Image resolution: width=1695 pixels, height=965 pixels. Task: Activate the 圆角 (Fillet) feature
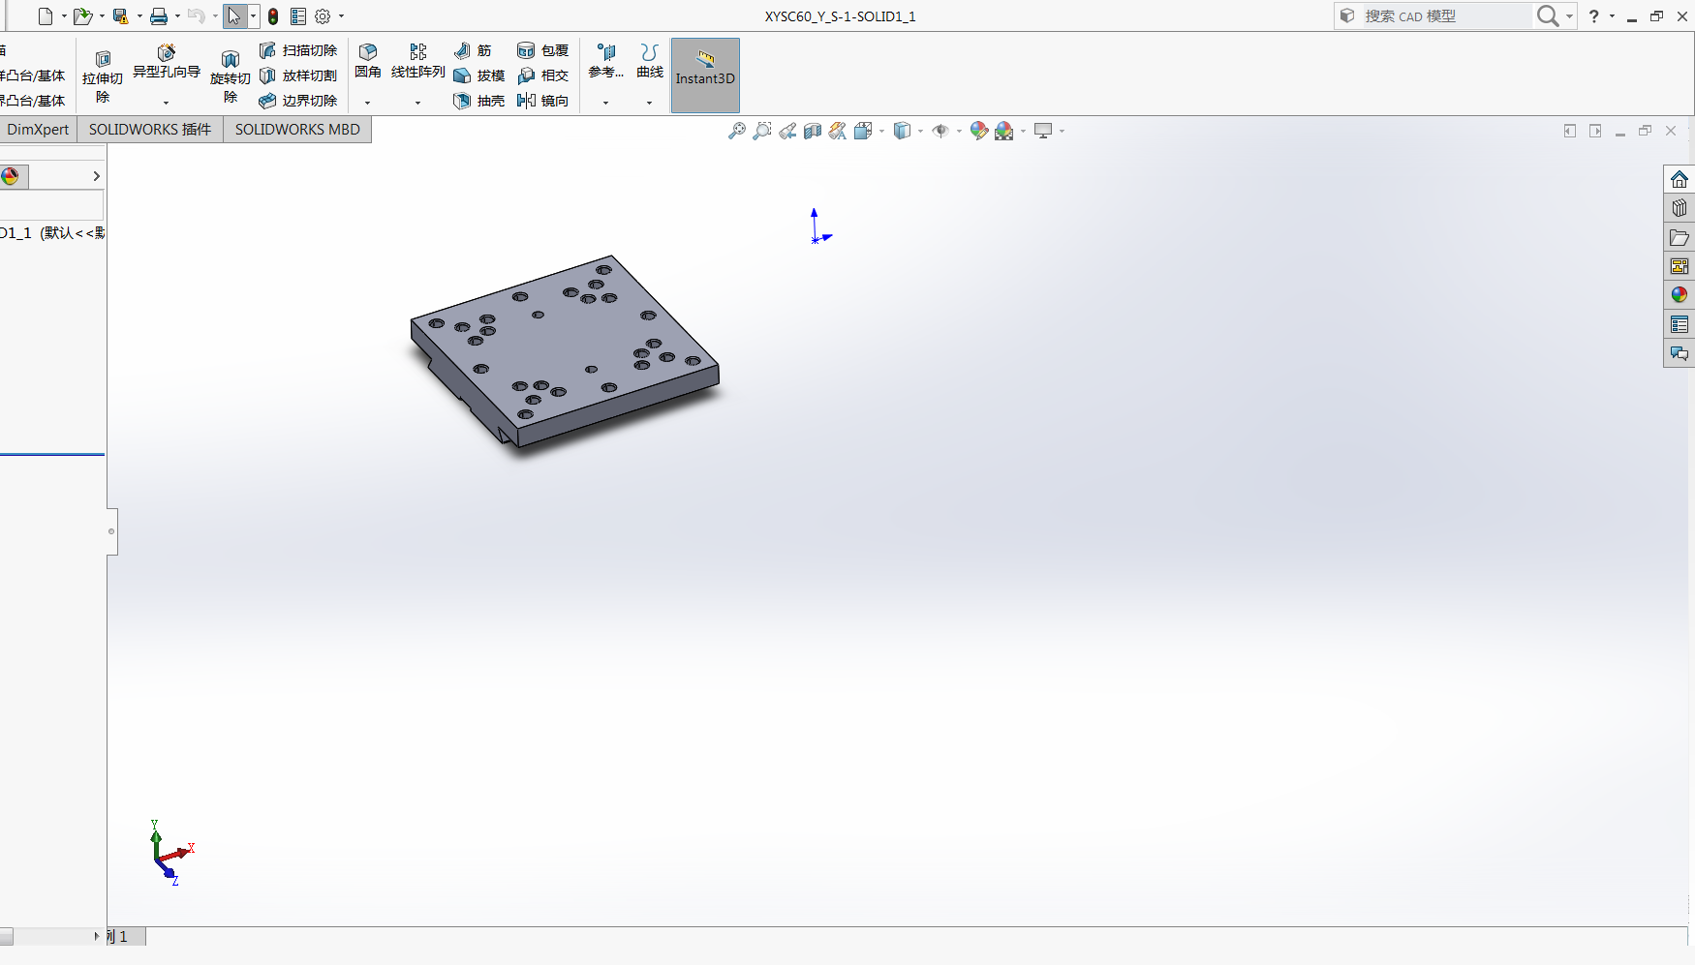368,62
